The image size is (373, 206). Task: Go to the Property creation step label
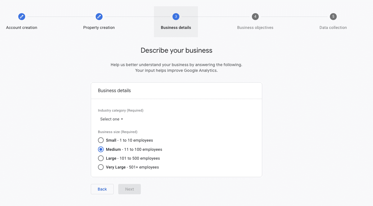tap(99, 28)
